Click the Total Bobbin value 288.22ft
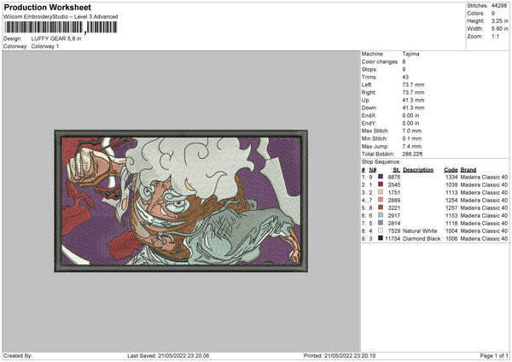The width and height of the screenshot is (512, 362). point(412,154)
